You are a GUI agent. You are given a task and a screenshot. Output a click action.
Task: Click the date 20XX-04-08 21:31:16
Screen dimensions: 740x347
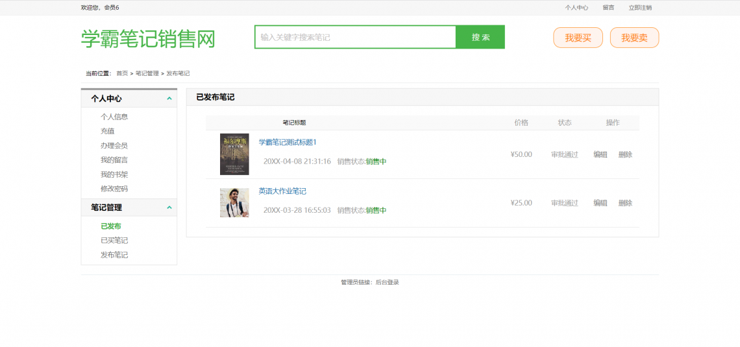297,162
